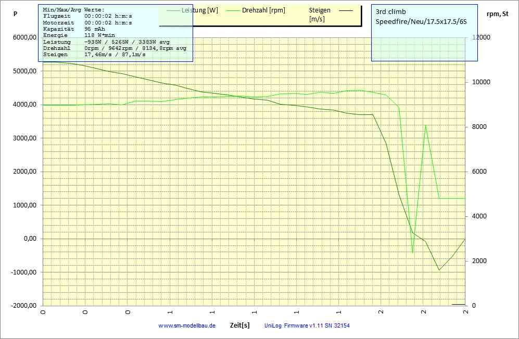Select the Leistung [W] legend entry
519x339 pixels.
pyautogui.click(x=200, y=10)
